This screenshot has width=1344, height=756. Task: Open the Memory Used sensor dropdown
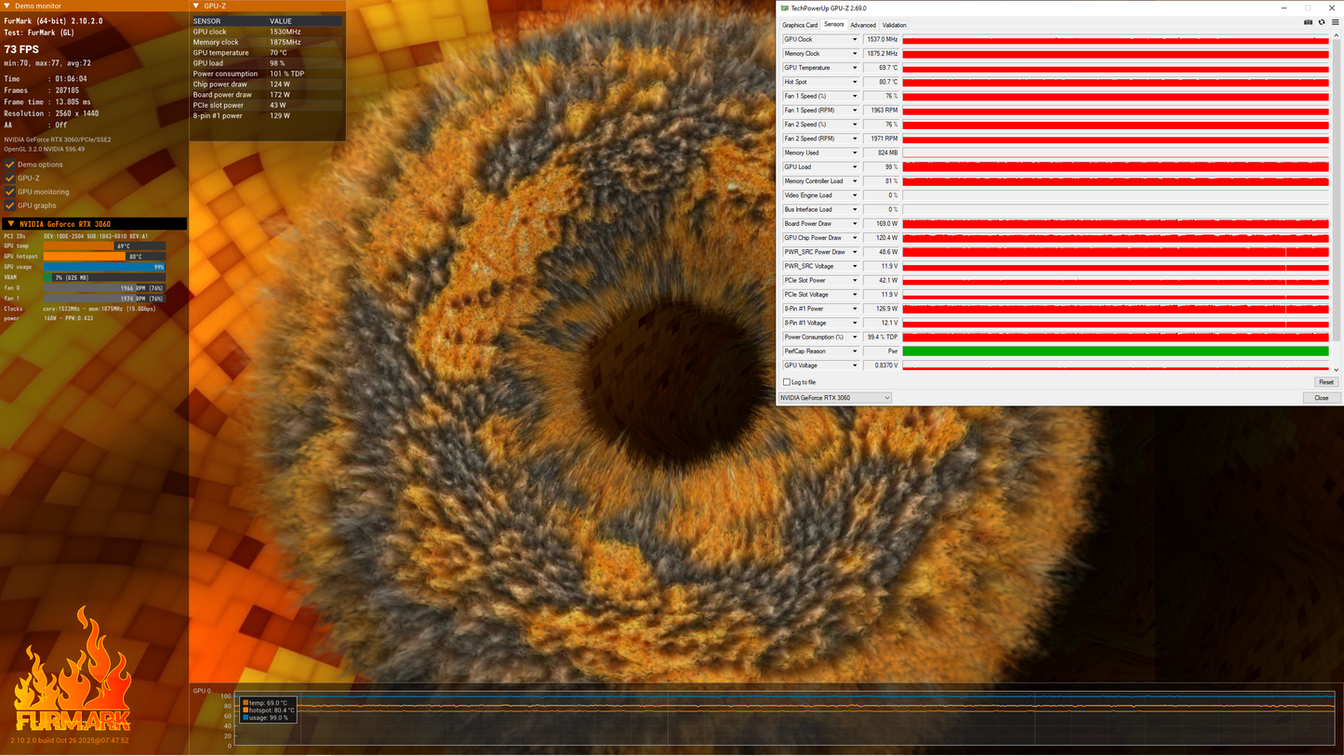click(x=855, y=153)
